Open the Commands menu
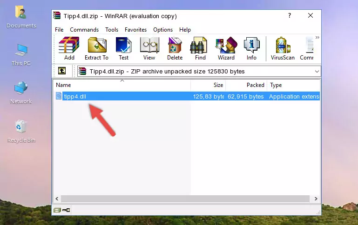 point(84,30)
